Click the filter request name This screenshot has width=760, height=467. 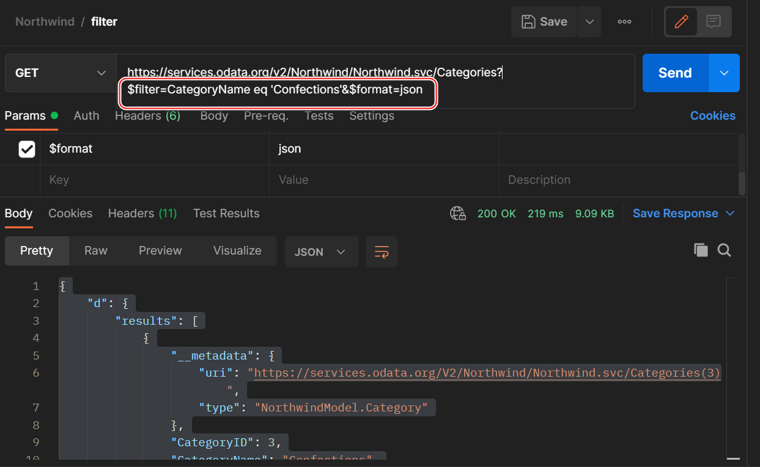point(104,21)
